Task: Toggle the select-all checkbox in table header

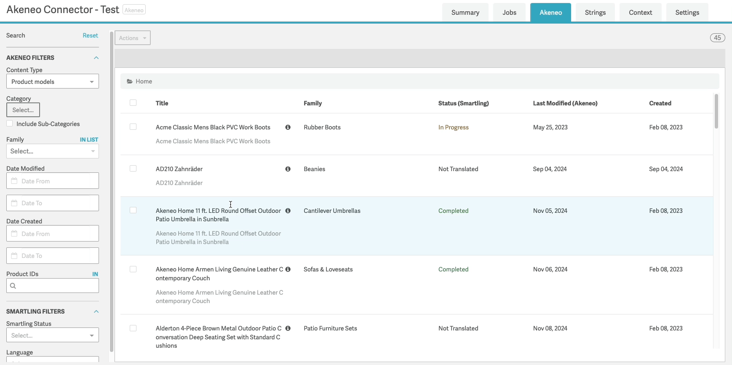Action: tap(133, 103)
